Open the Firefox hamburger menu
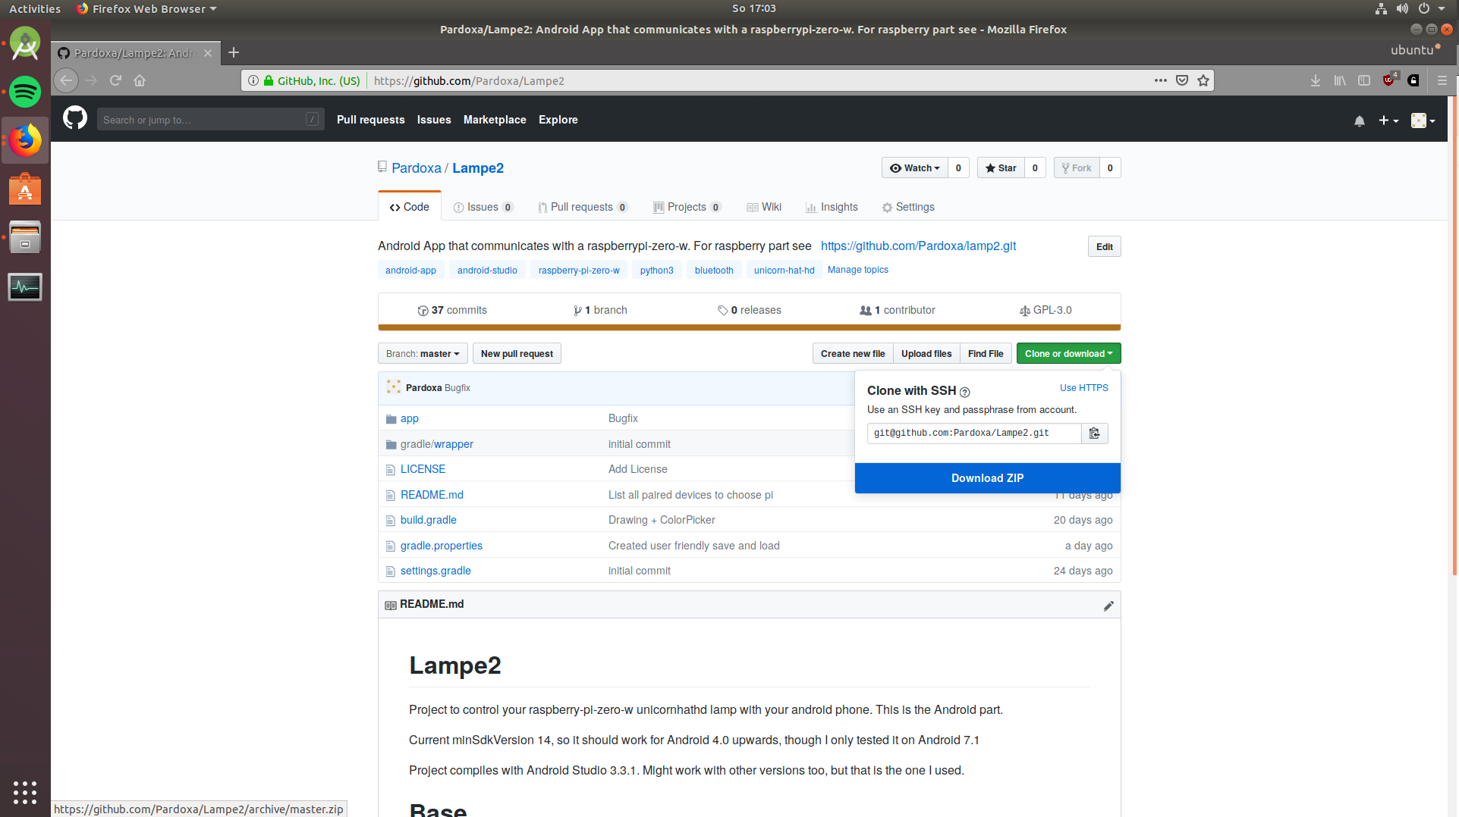Viewport: 1459px width, 817px height. point(1442,80)
